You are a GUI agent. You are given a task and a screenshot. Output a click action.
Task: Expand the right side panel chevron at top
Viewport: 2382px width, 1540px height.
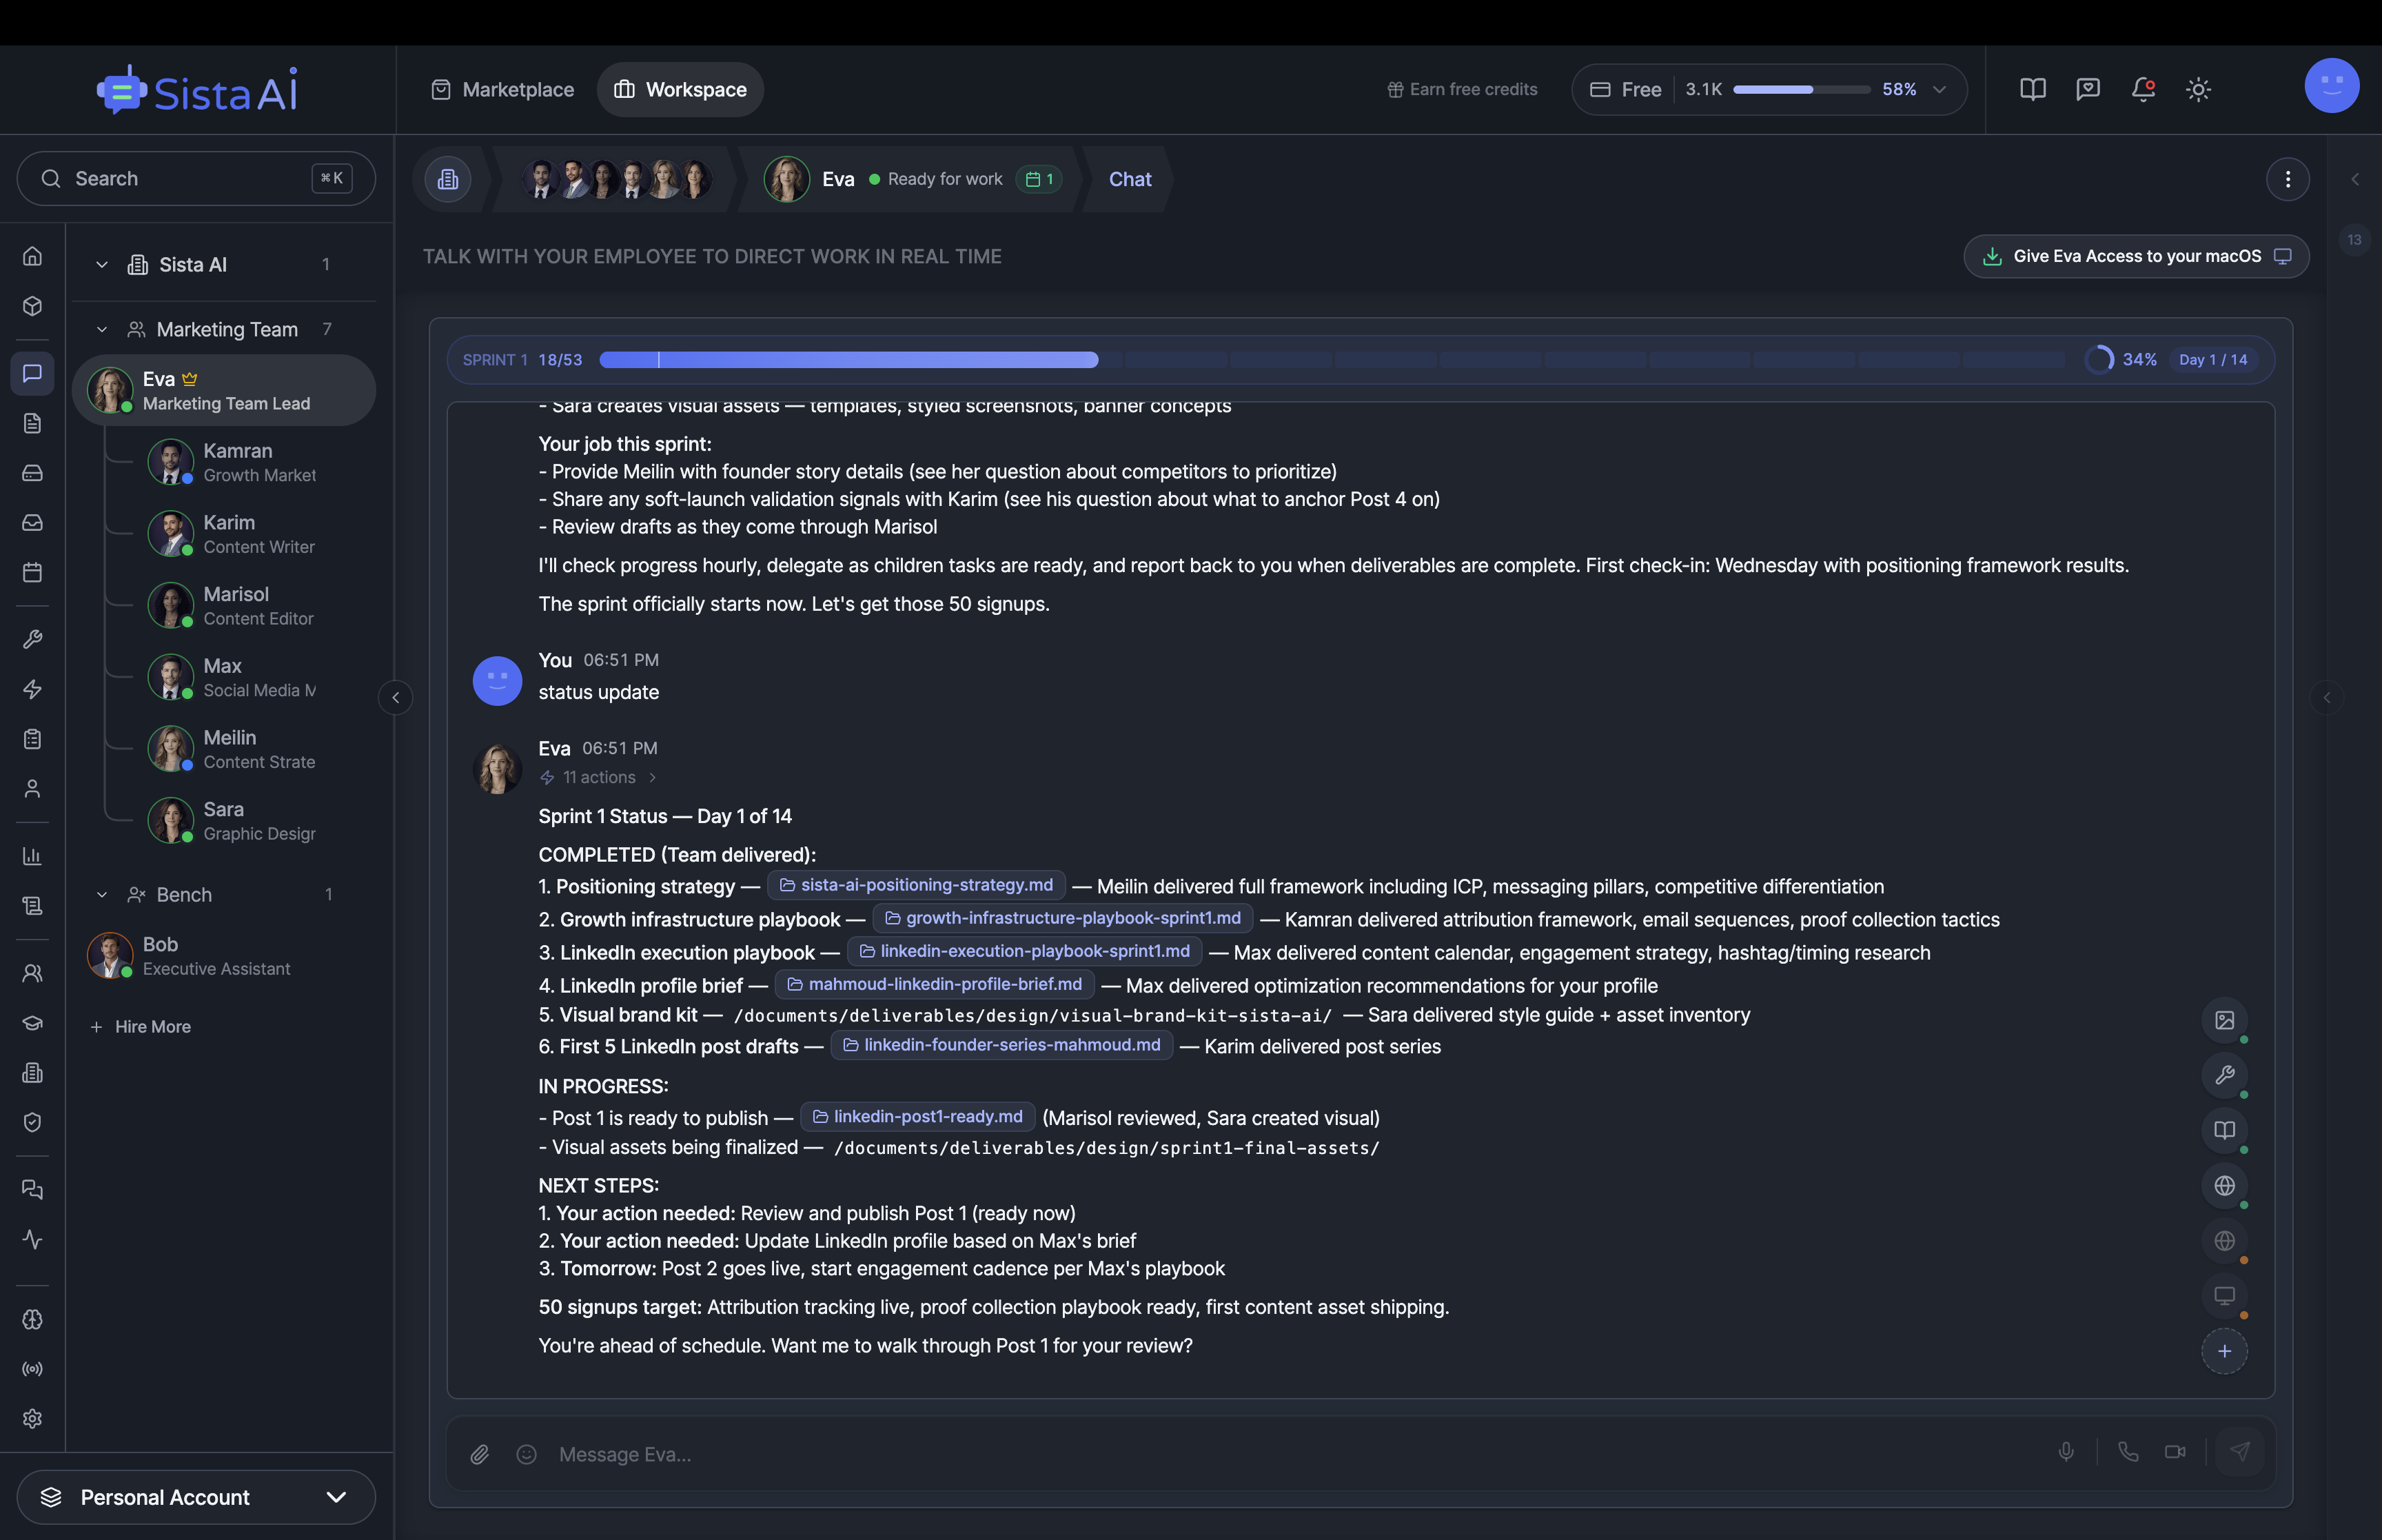(2354, 180)
